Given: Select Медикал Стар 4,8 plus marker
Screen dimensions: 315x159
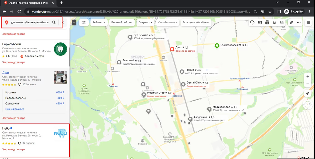Looking at the screenshot, I should 209,109.
